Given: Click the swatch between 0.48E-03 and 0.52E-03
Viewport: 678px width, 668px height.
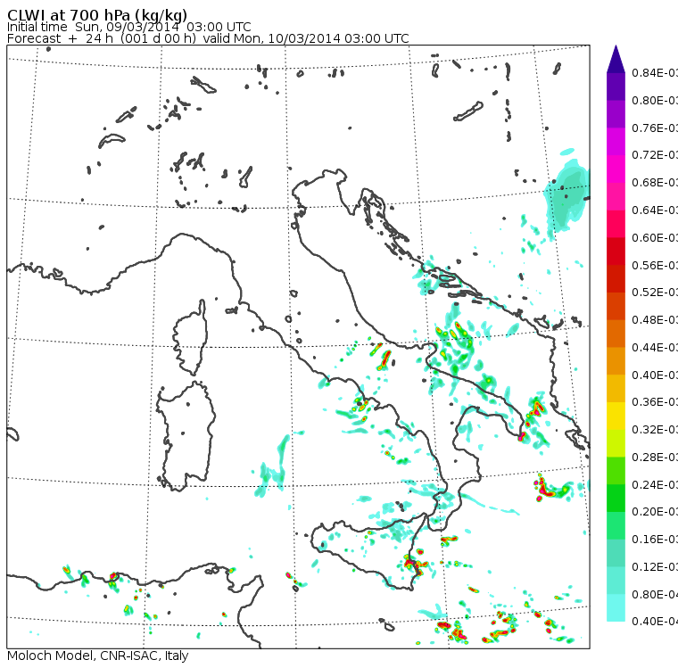Looking at the screenshot, I should [x=616, y=306].
